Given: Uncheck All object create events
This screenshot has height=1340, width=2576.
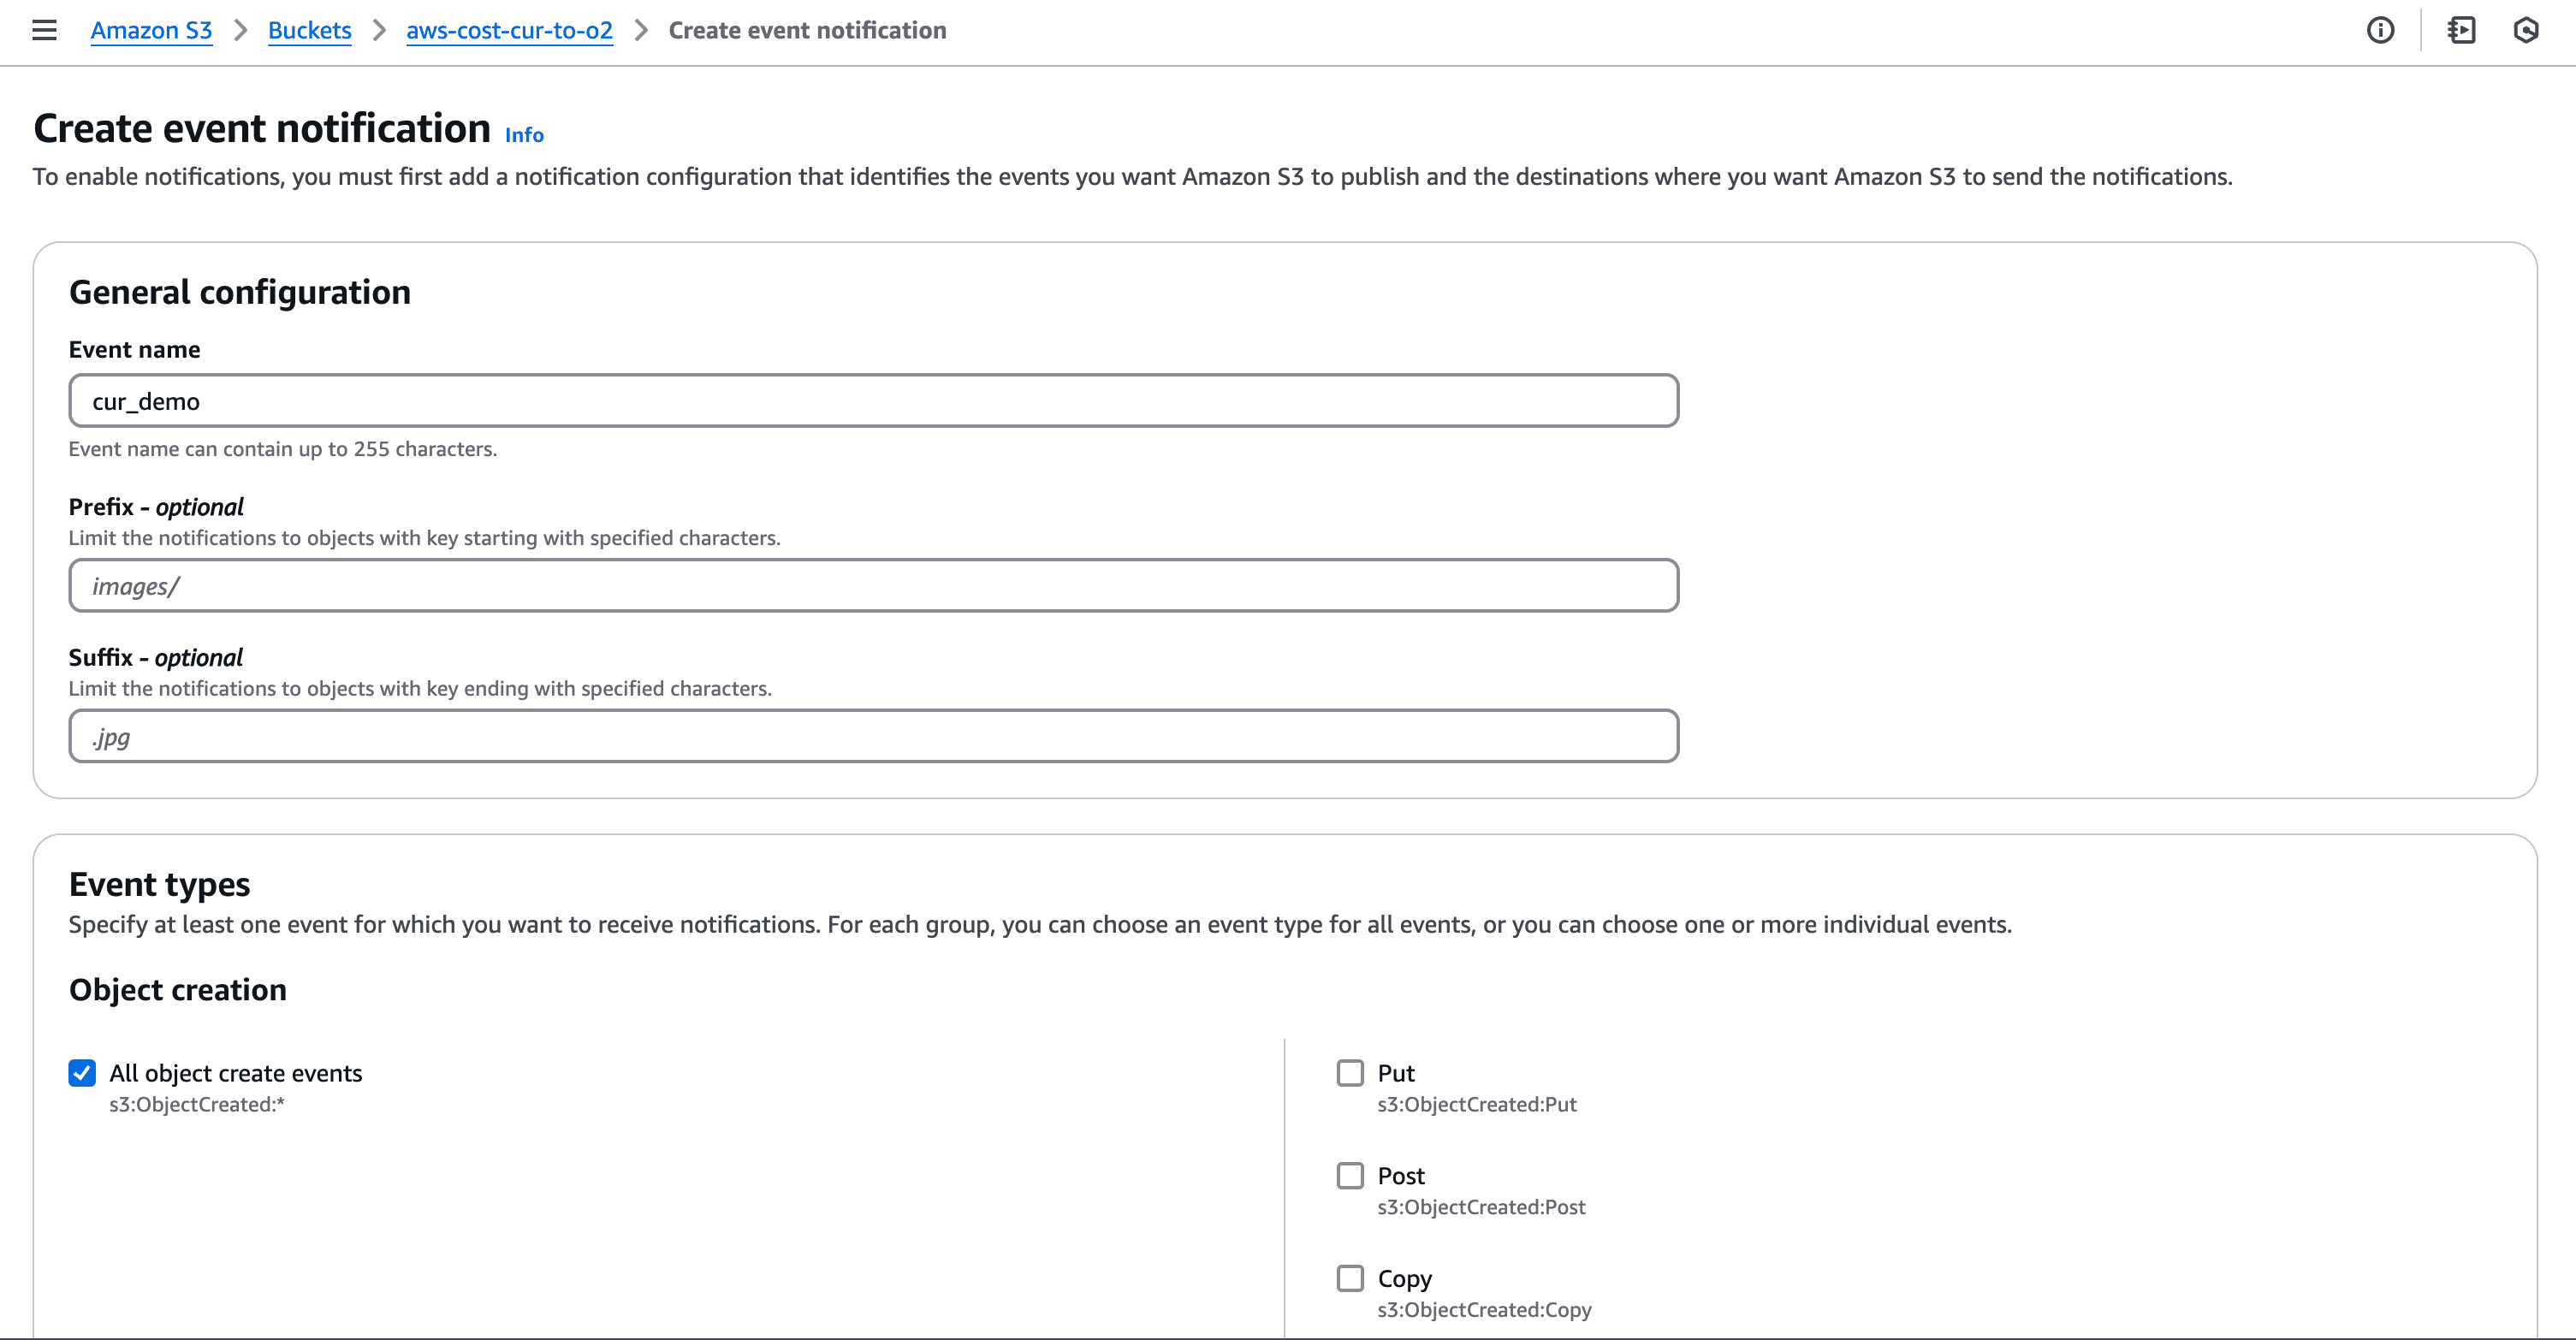Looking at the screenshot, I should tap(82, 1073).
